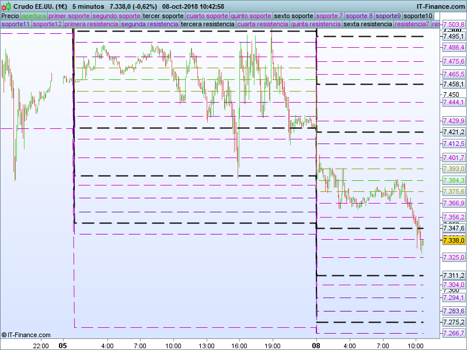Select the tercera resistencia legend label
Image resolution: width=467 pixels, height=350 pixels.
pos(208,24)
